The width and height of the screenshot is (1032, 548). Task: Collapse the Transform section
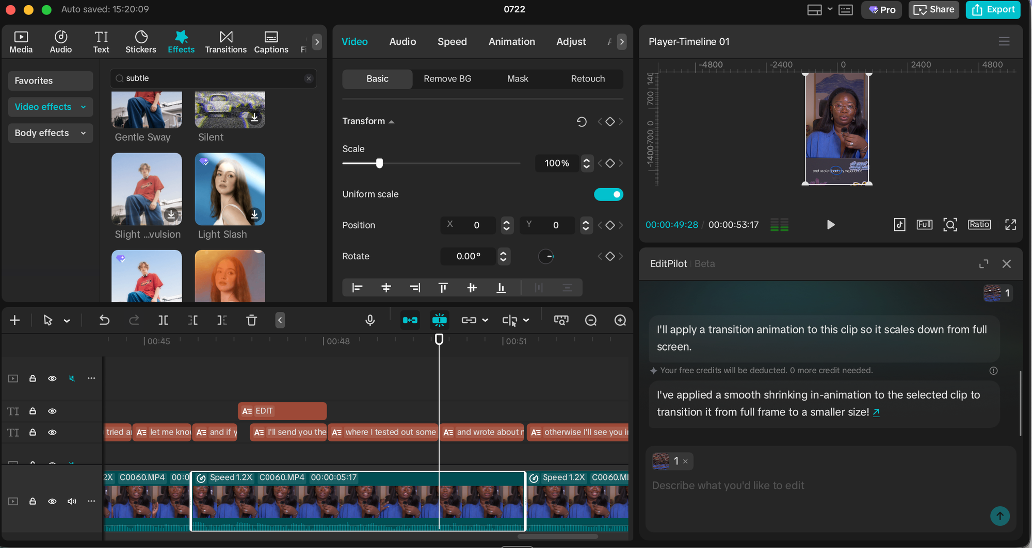point(392,122)
